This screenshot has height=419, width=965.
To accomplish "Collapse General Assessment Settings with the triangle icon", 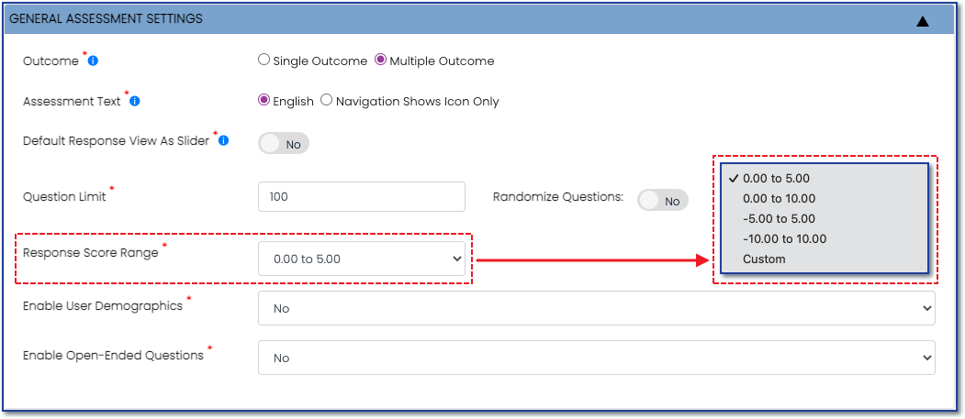I will click(x=922, y=21).
